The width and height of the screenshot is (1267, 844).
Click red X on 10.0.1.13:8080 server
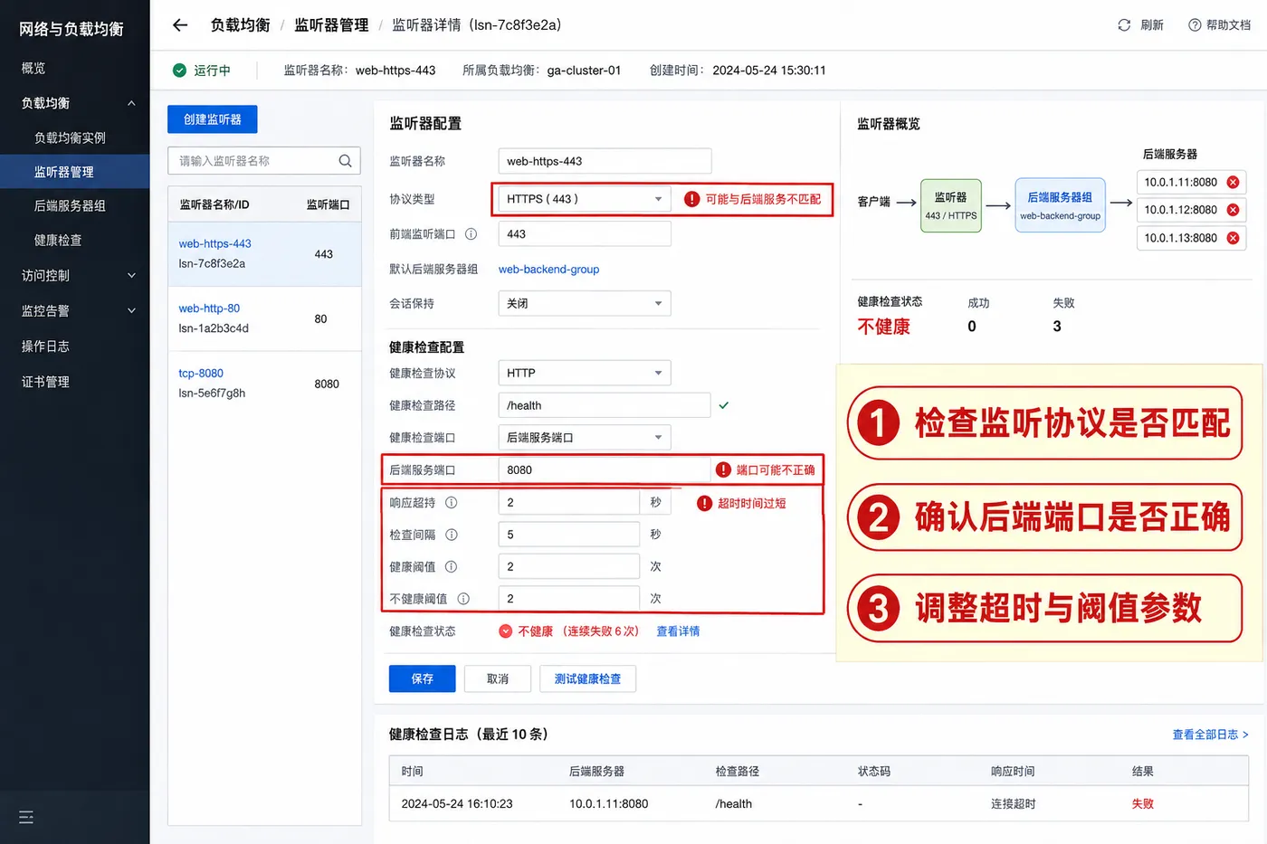tap(1233, 238)
